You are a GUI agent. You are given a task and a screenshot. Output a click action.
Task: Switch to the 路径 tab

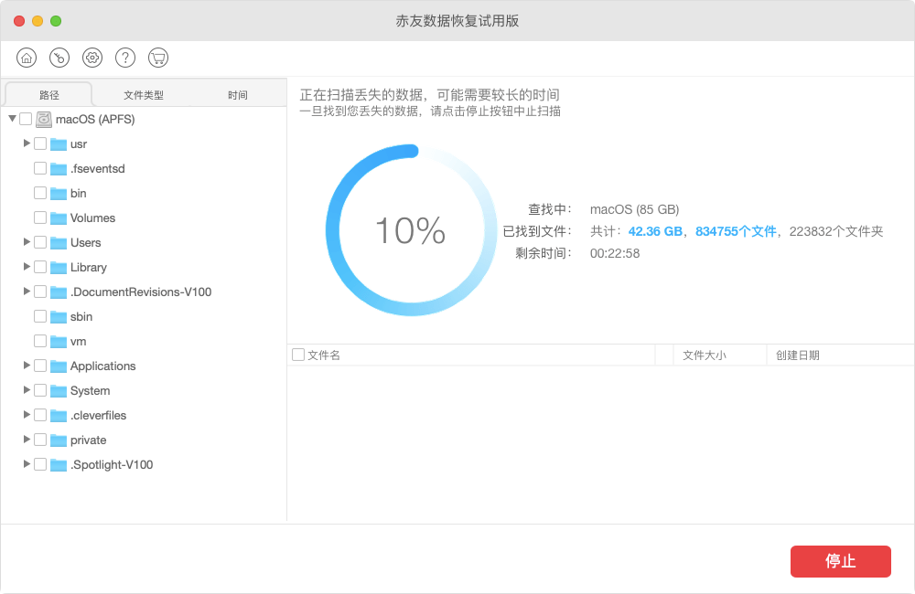tap(49, 94)
